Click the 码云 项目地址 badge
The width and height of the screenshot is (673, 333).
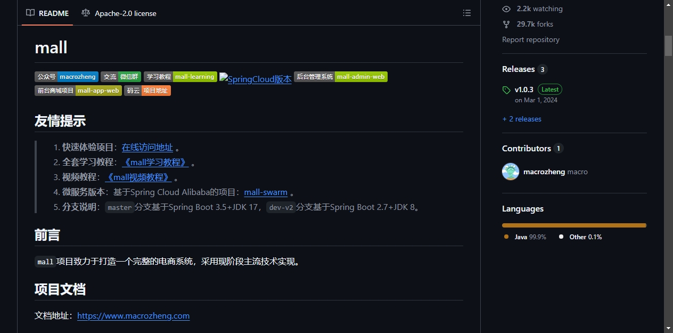pos(147,91)
